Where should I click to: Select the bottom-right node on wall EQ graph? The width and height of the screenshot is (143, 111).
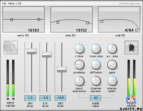tap(136, 30)
